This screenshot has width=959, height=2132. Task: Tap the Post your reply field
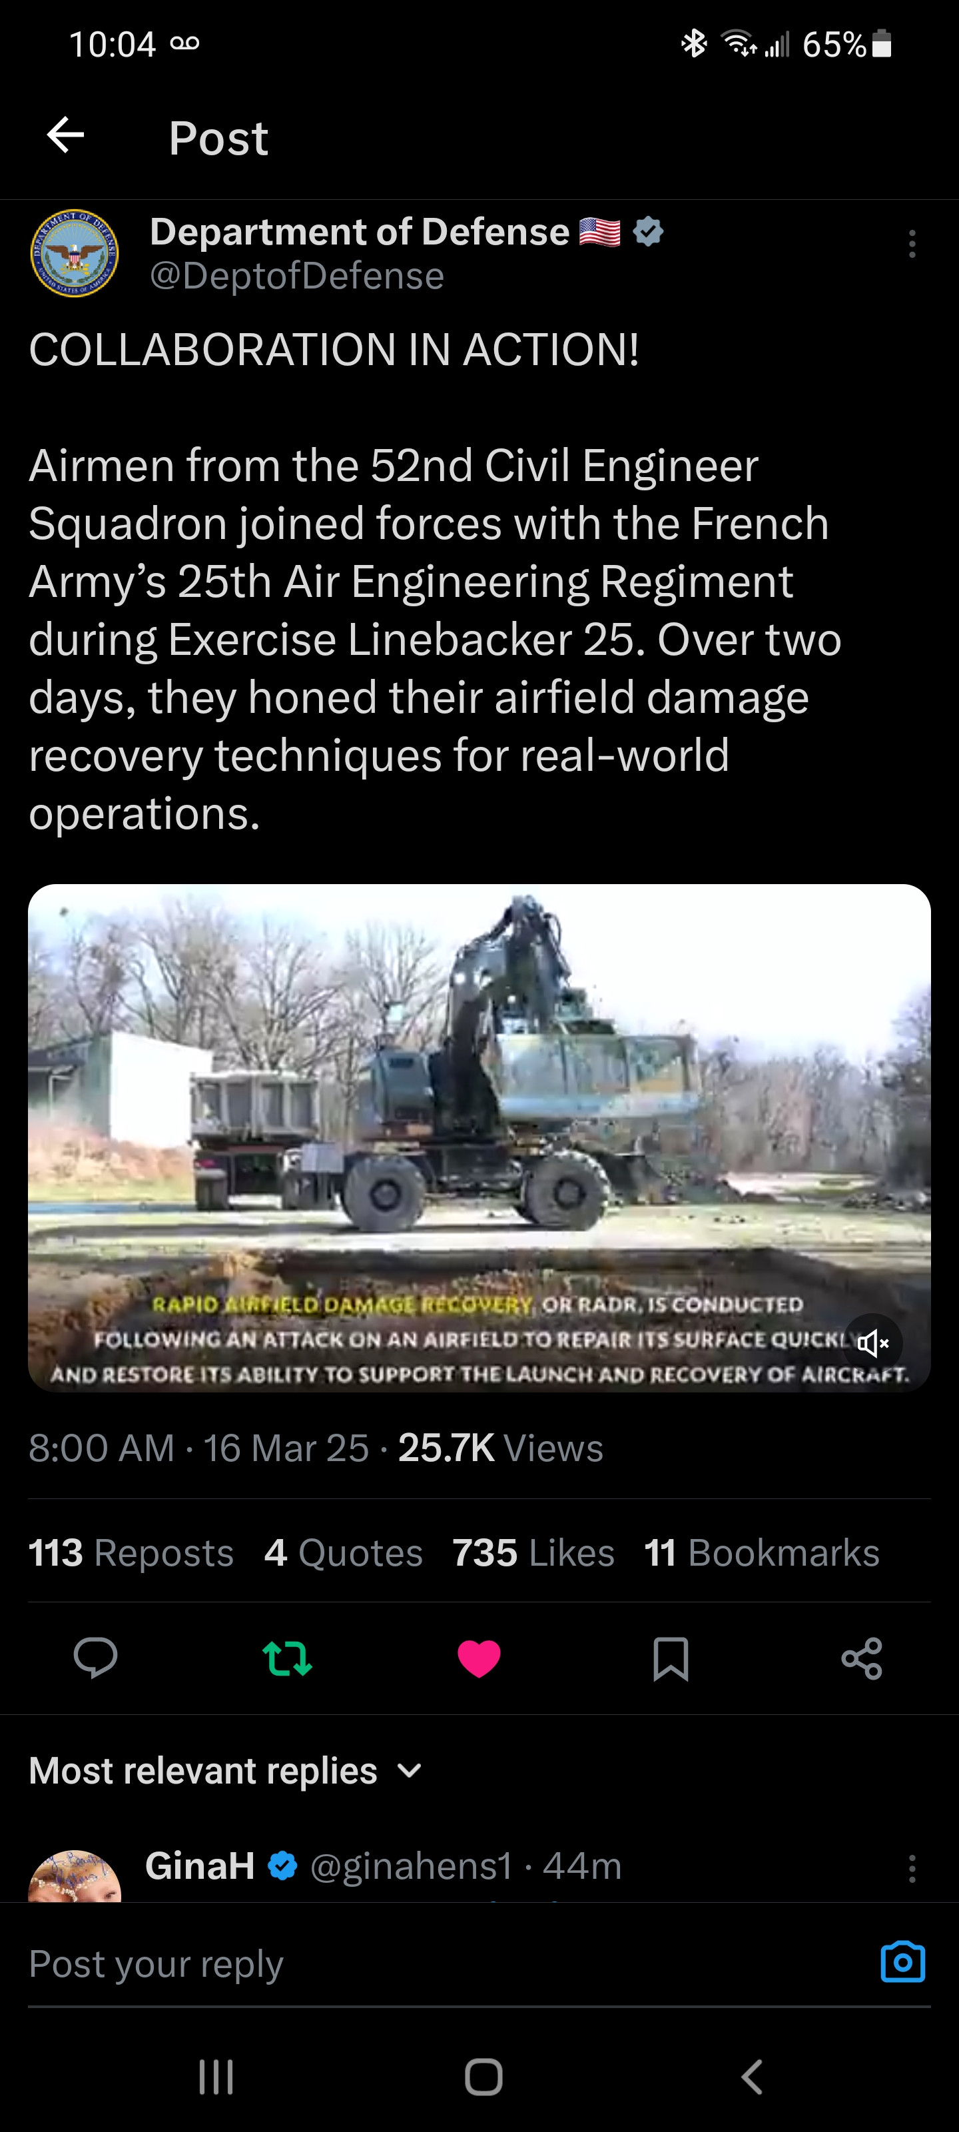[x=447, y=1963]
